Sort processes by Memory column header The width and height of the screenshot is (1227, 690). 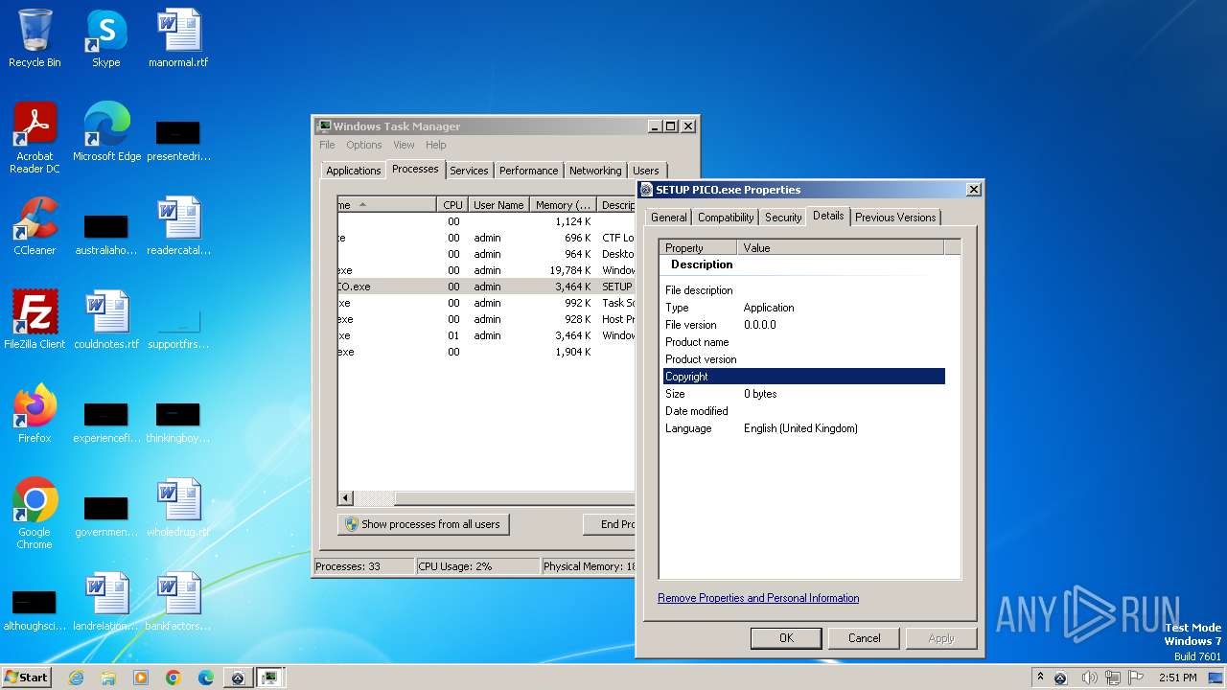(x=563, y=205)
